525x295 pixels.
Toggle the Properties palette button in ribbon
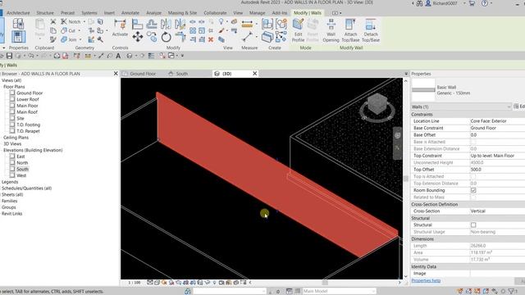pyautogui.click(x=18, y=36)
